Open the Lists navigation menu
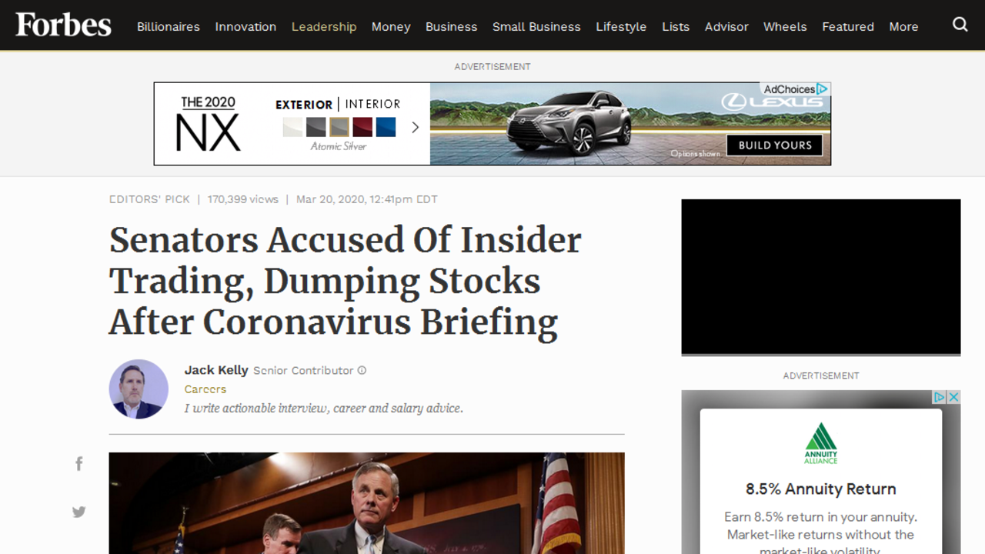This screenshot has width=985, height=554. pyautogui.click(x=676, y=26)
